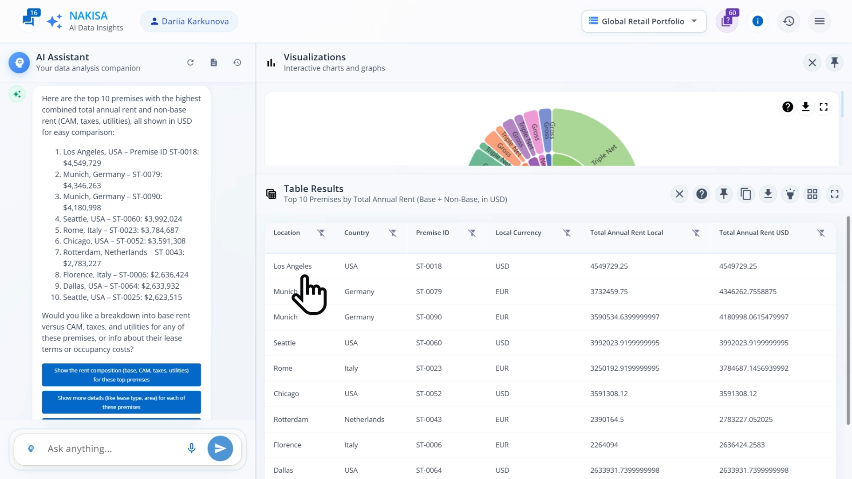Switch table to grid view icon
This screenshot has height=479, width=852.
[x=812, y=194]
